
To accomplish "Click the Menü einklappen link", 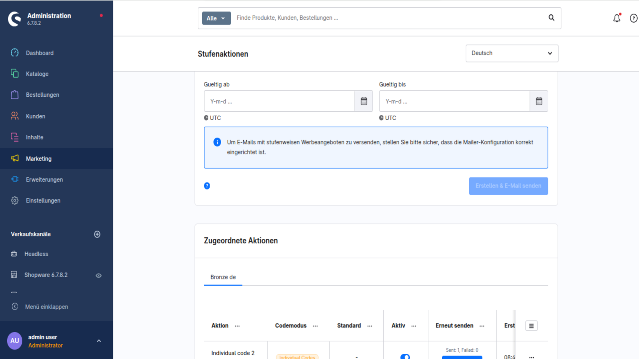I will pyautogui.click(x=47, y=307).
